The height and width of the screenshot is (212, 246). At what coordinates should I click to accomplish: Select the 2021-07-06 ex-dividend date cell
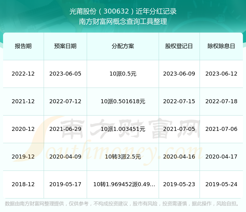tap(221, 129)
